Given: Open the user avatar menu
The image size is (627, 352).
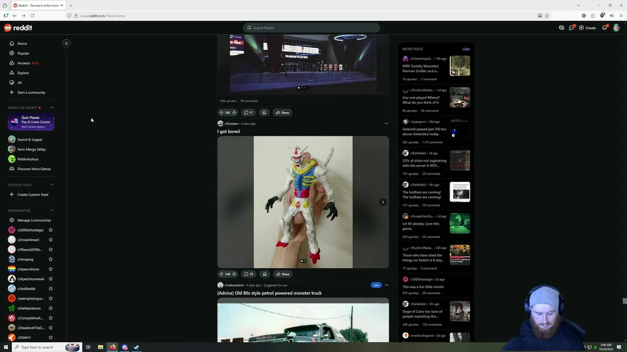Looking at the screenshot, I should (x=616, y=28).
